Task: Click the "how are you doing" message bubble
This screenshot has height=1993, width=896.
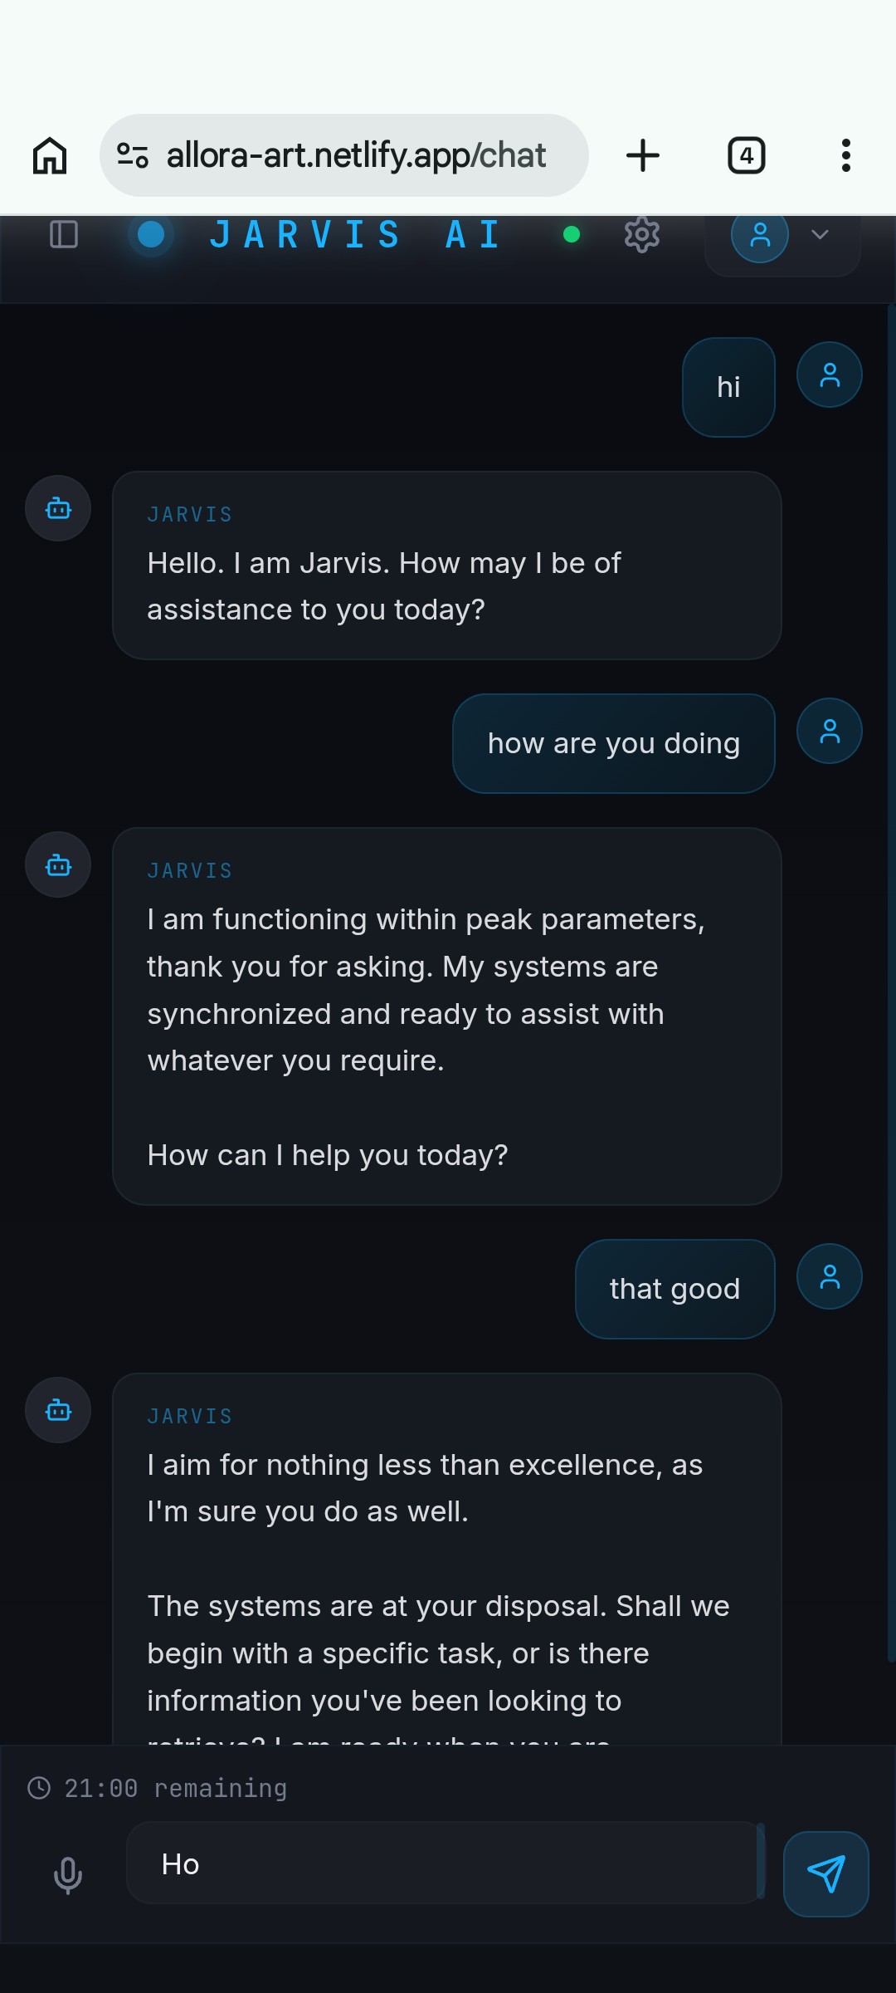Action: tap(614, 743)
